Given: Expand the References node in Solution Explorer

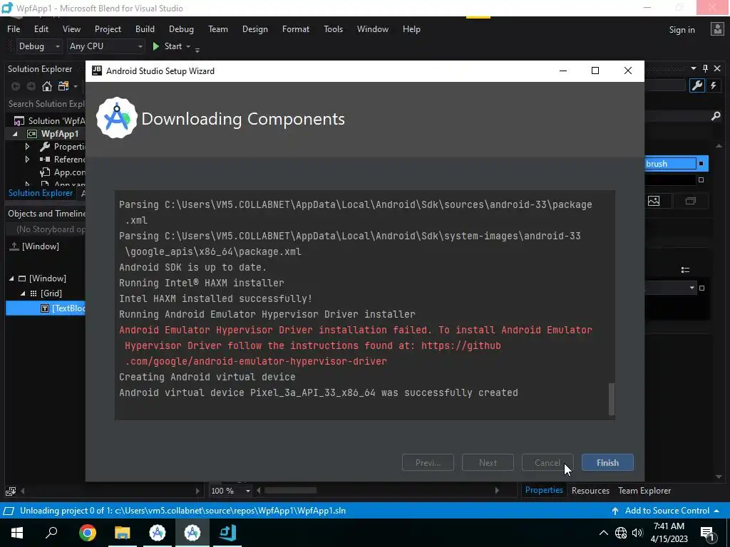Looking at the screenshot, I should 27,159.
